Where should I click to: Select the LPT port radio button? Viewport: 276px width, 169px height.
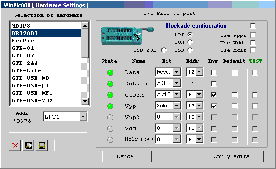click(x=190, y=35)
